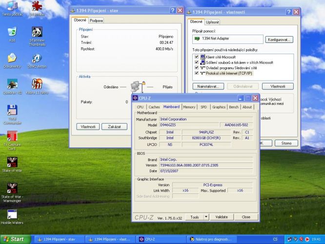Click Tools button in CPU-Z
This screenshot has height=244, width=325.
[x=195, y=217]
